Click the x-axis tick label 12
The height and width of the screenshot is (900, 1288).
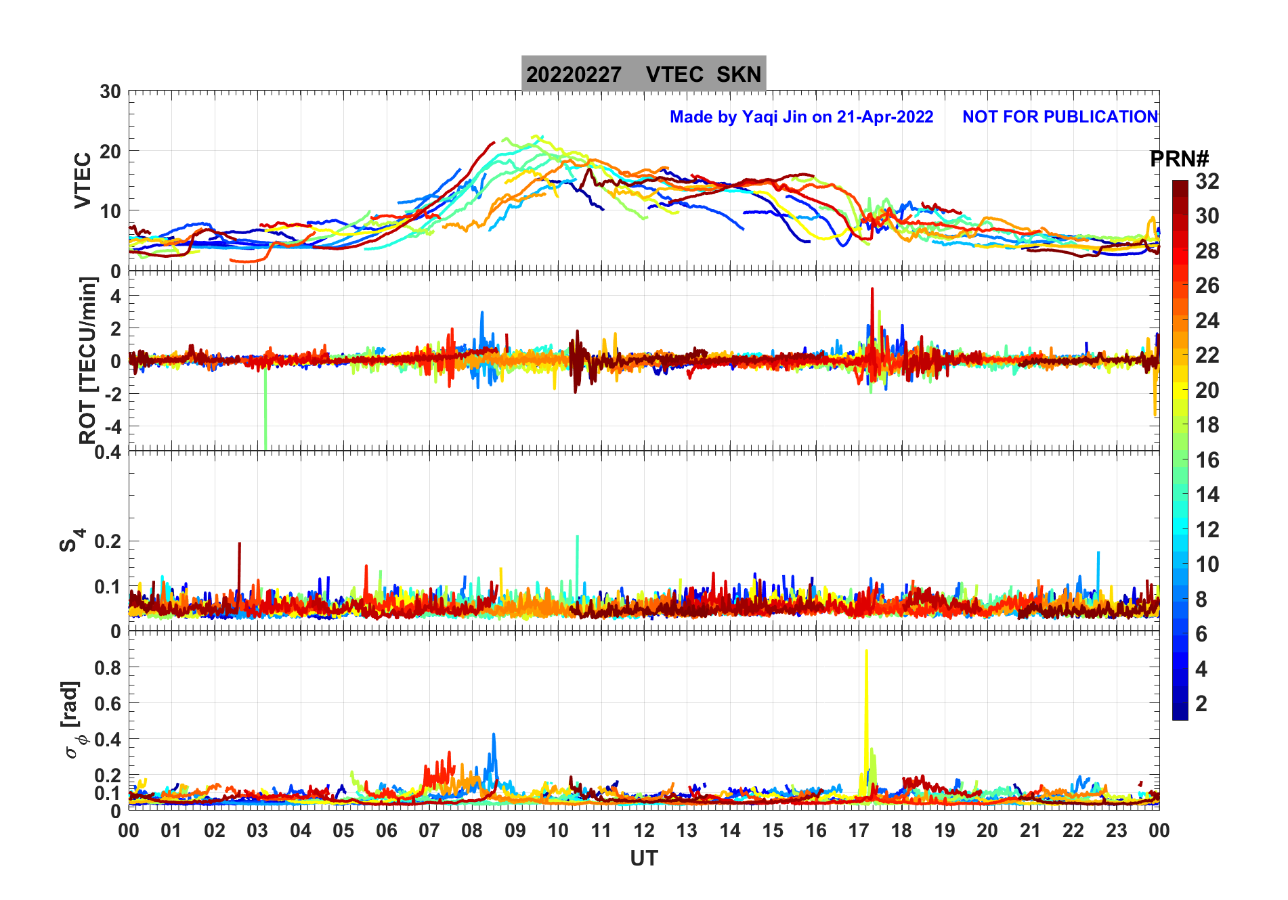click(644, 830)
